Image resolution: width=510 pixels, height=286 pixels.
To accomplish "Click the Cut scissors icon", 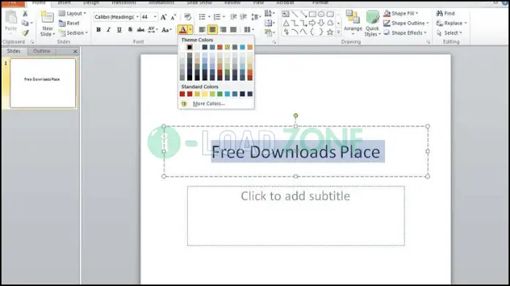I will (25, 14).
